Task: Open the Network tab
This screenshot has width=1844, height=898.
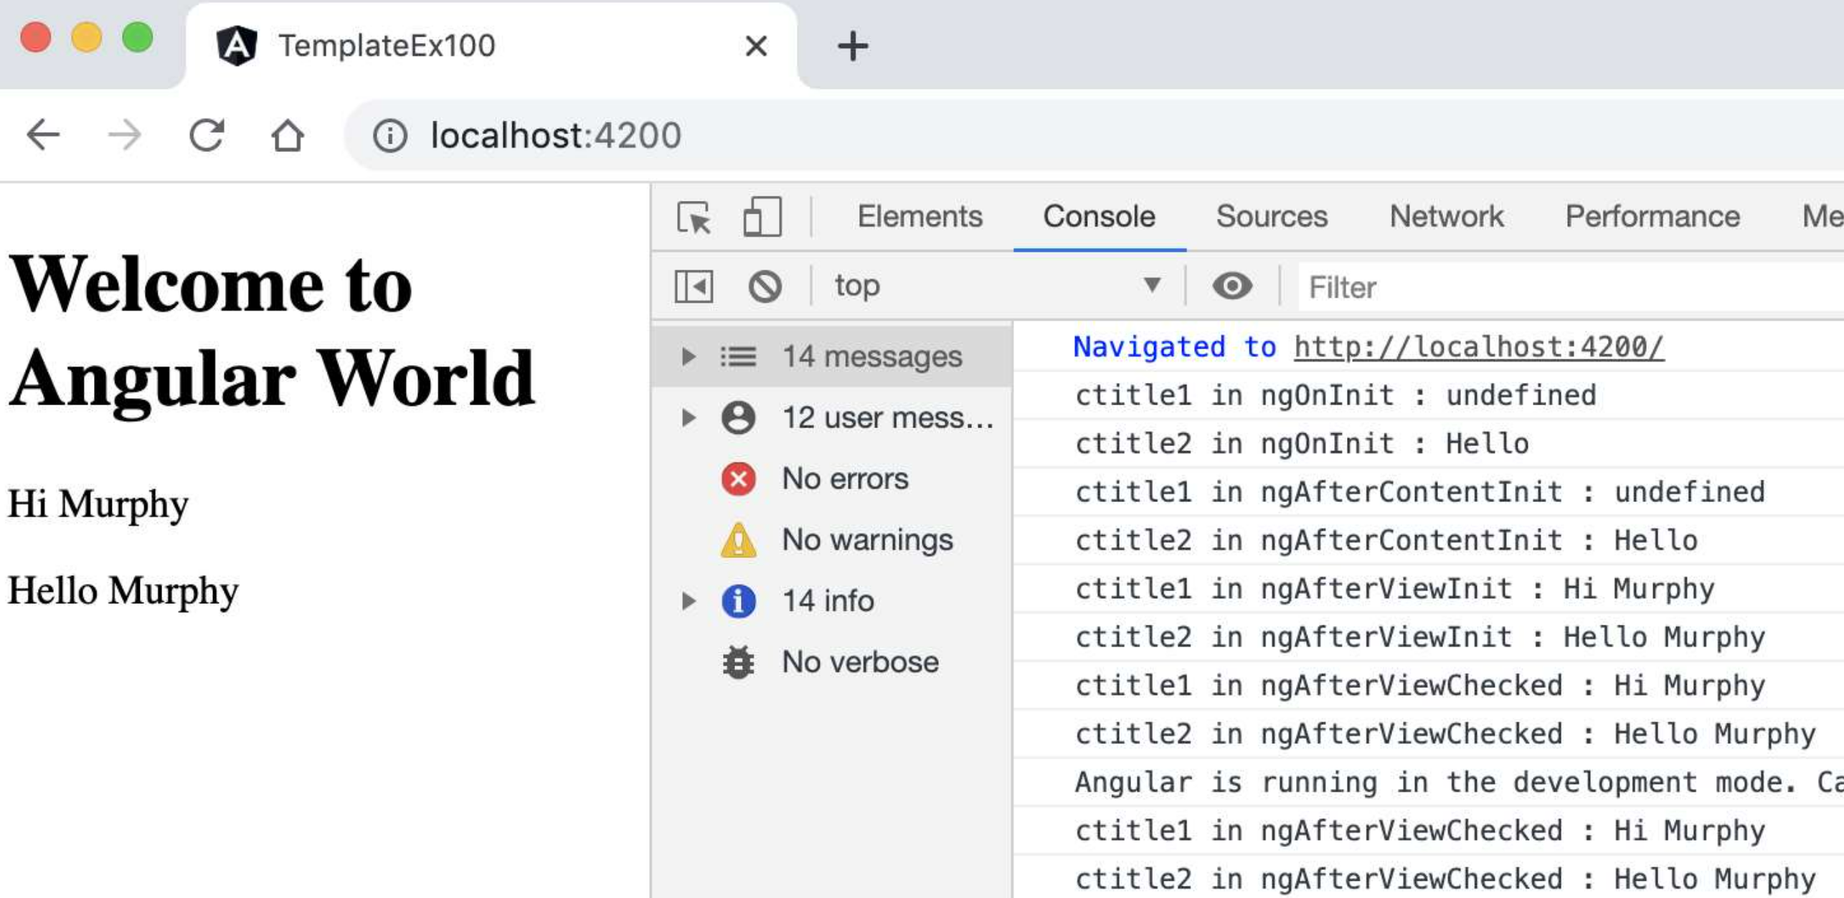Action: coord(1446,217)
